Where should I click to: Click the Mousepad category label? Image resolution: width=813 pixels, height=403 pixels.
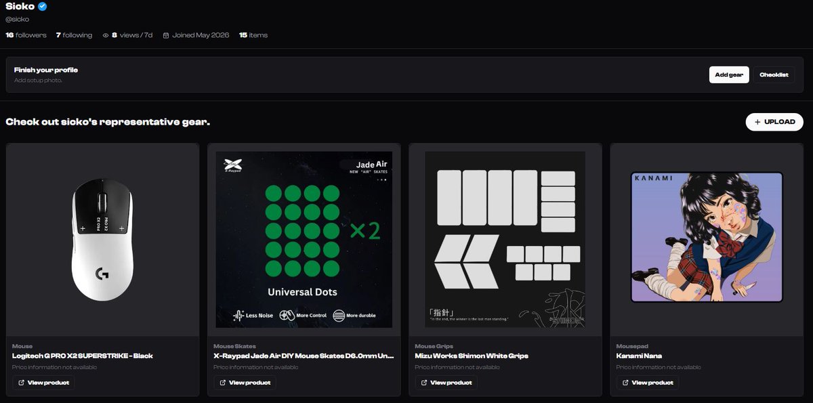pos(631,346)
